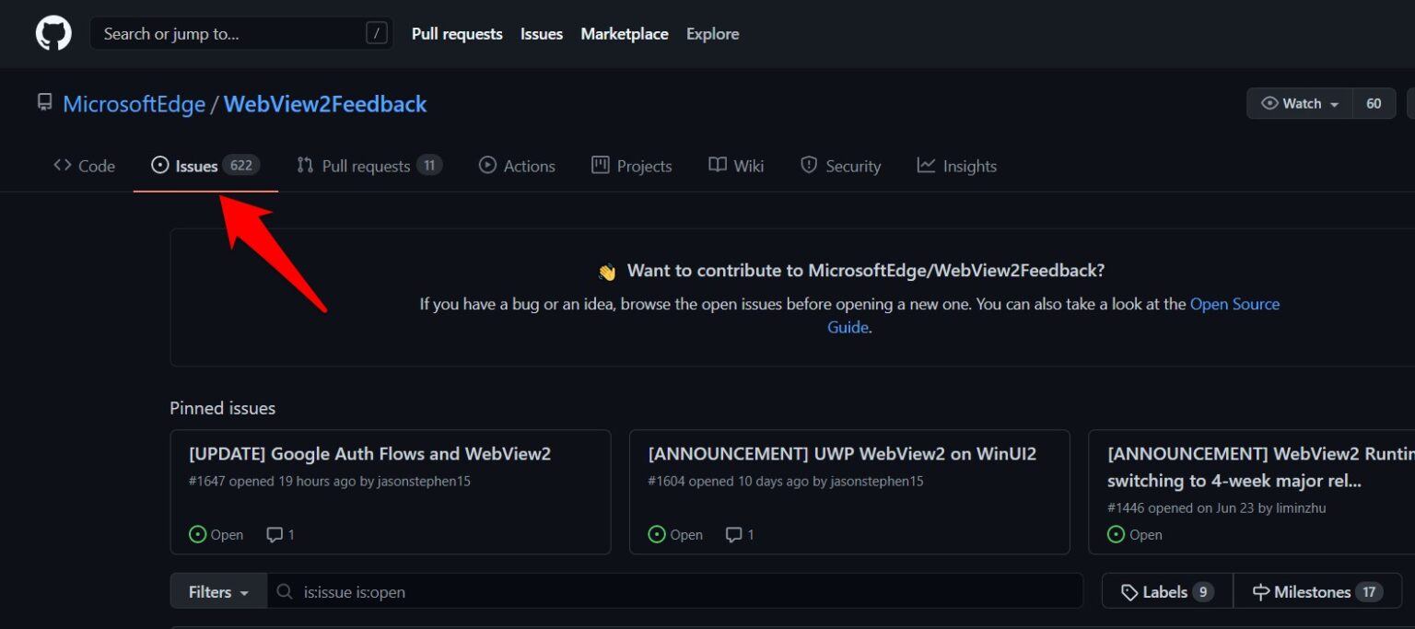Image resolution: width=1415 pixels, height=629 pixels.
Task: Click the is:issue is:open filter field
Action: (x=675, y=591)
